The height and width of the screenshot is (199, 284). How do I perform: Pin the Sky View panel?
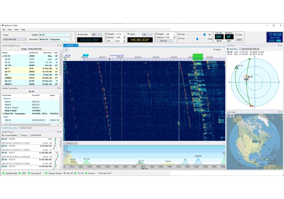point(279,45)
